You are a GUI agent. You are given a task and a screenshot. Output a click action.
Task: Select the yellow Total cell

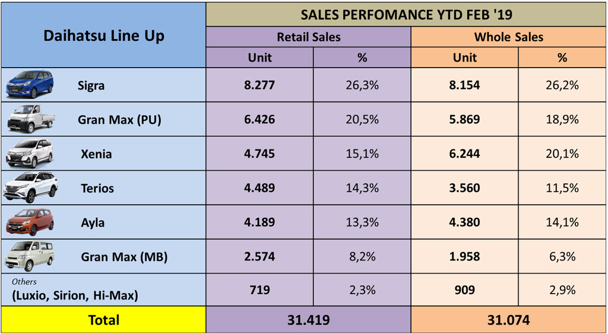click(x=103, y=320)
